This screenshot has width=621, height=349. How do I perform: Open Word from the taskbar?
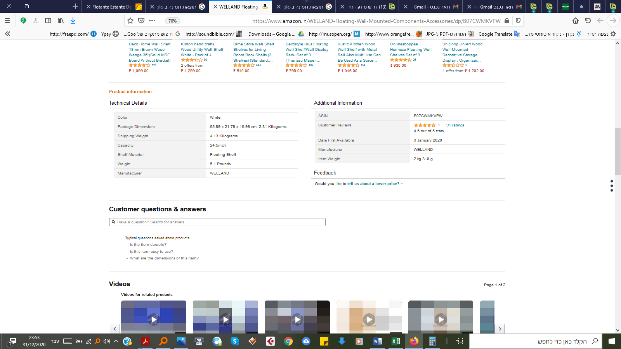(377, 341)
